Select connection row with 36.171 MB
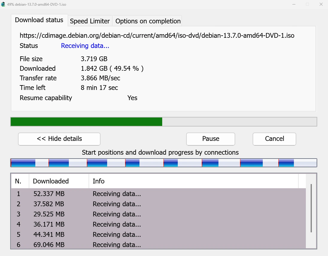The width and height of the screenshot is (328, 256). 159,224
